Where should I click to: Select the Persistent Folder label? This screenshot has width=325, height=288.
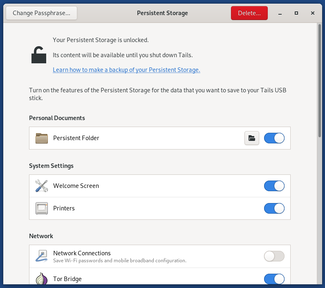coord(76,138)
